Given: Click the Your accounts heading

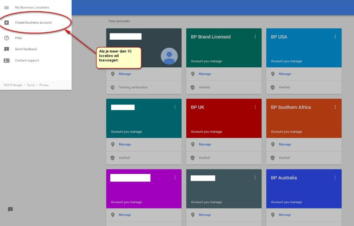Looking at the screenshot, I should [x=119, y=21].
